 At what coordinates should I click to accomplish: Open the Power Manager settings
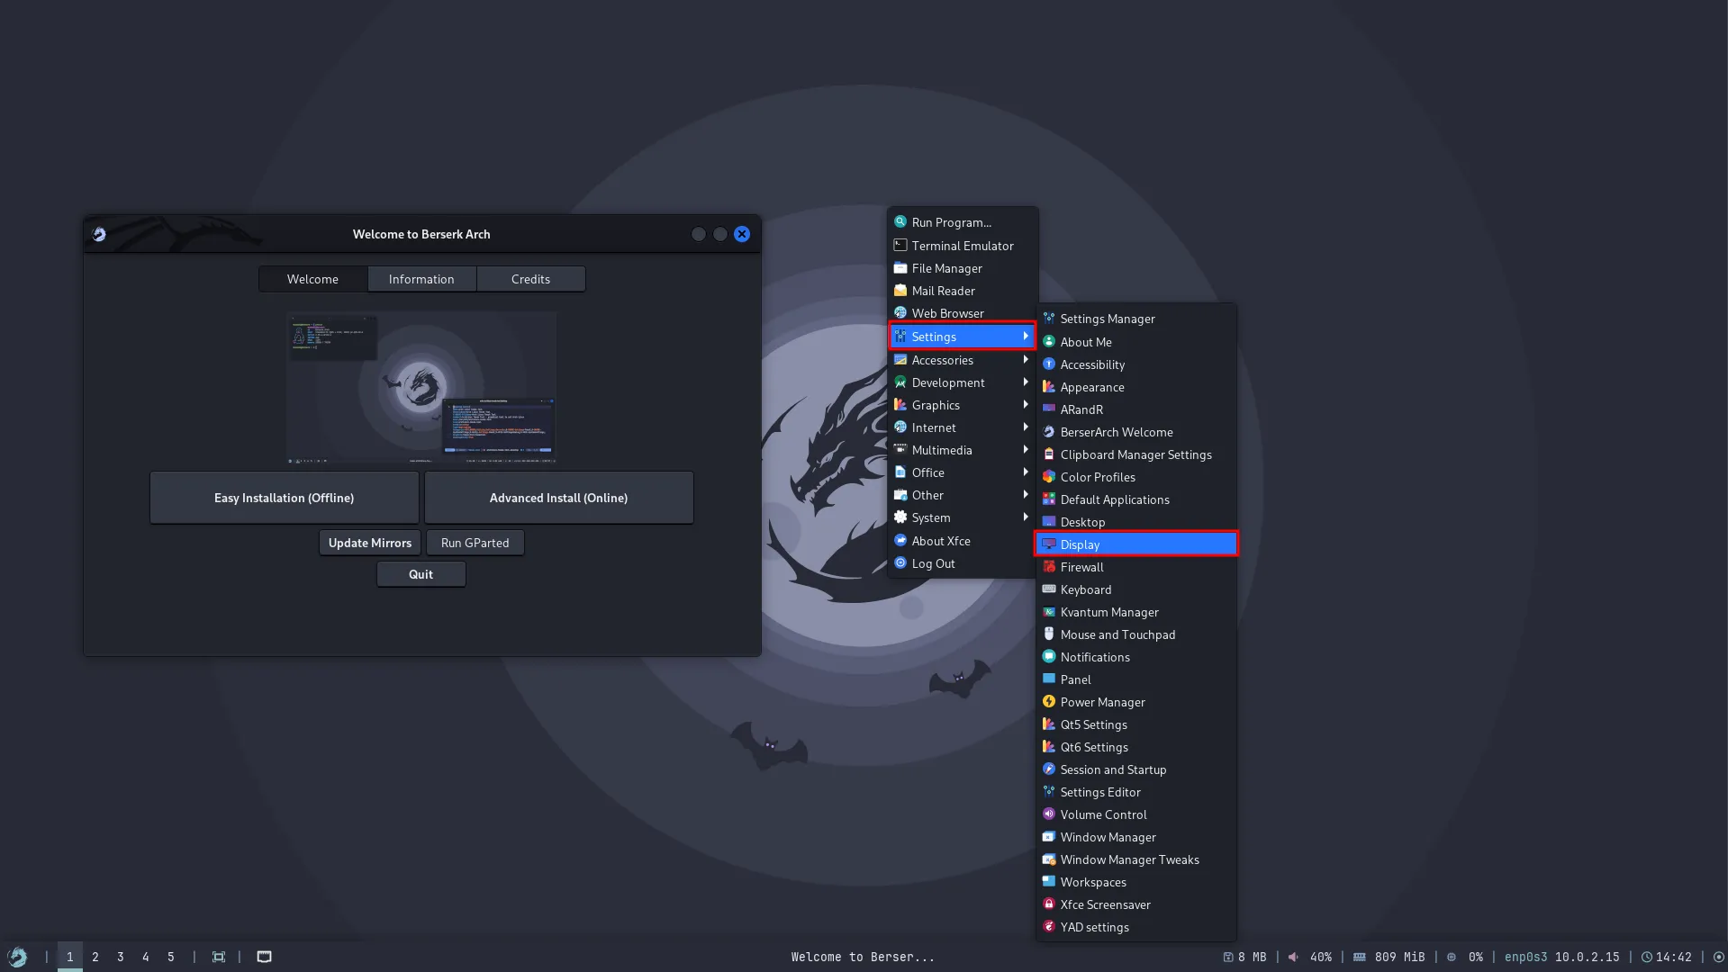click(x=1103, y=702)
